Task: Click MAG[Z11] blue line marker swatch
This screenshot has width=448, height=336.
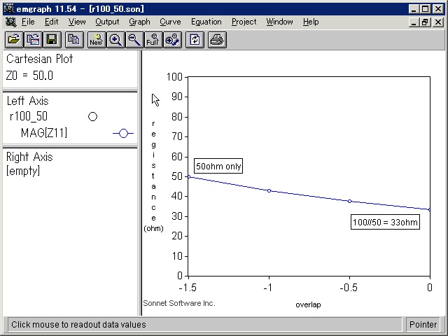Action: click(x=123, y=134)
